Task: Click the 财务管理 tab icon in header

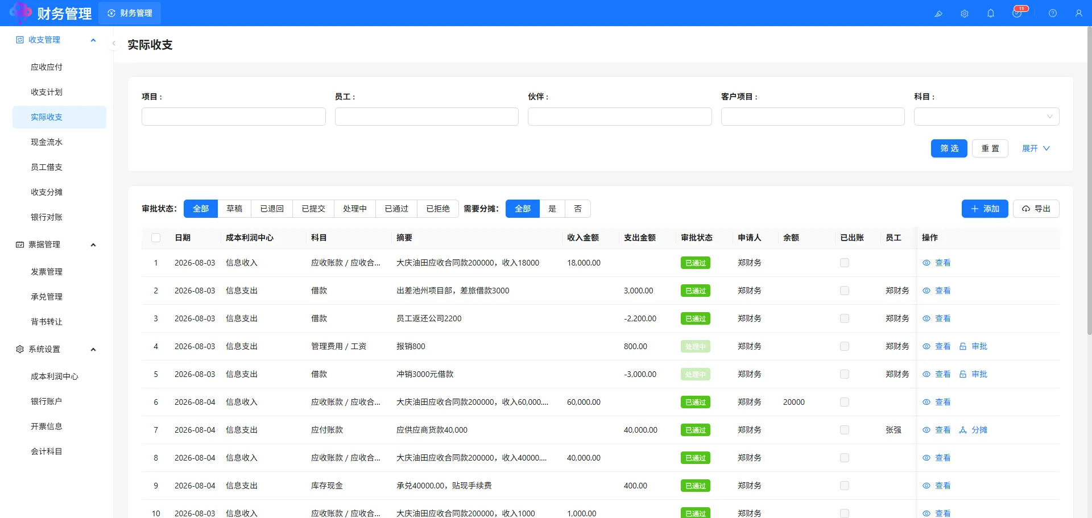Action: point(111,13)
